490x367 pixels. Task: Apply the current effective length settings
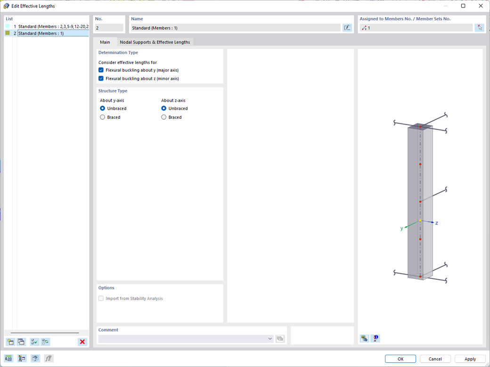tap(470, 359)
